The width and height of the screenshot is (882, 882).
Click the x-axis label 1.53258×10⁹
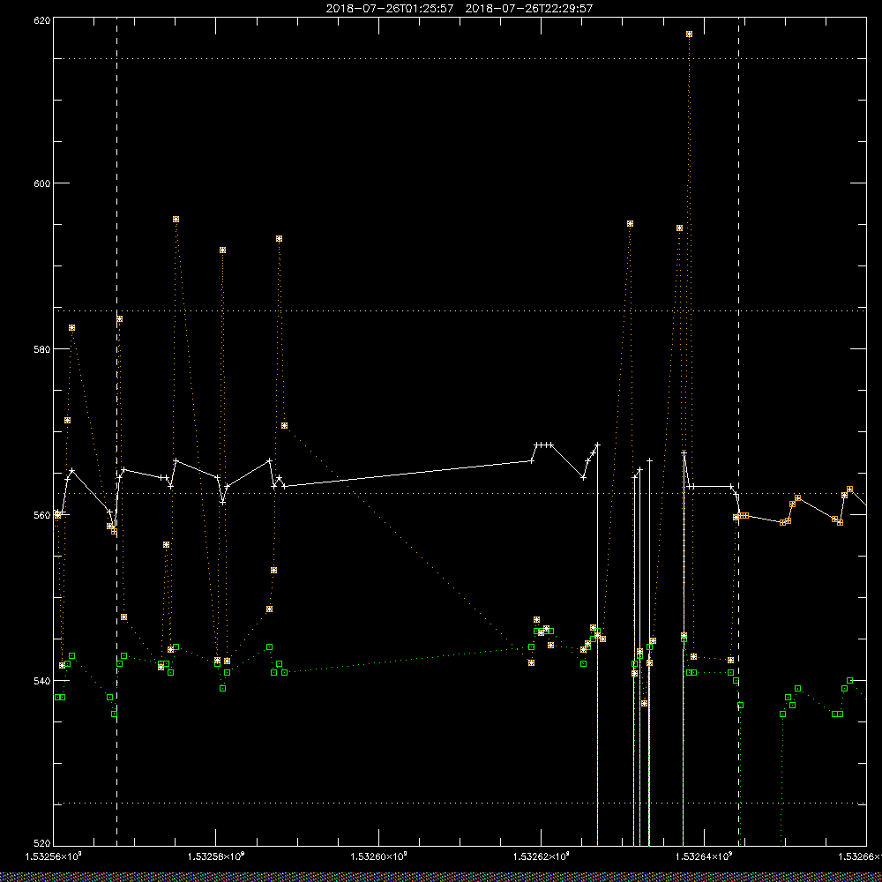coord(216,856)
